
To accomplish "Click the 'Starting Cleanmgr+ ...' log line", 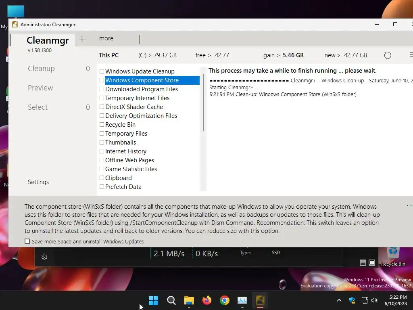I will pyautogui.click(x=234, y=88).
